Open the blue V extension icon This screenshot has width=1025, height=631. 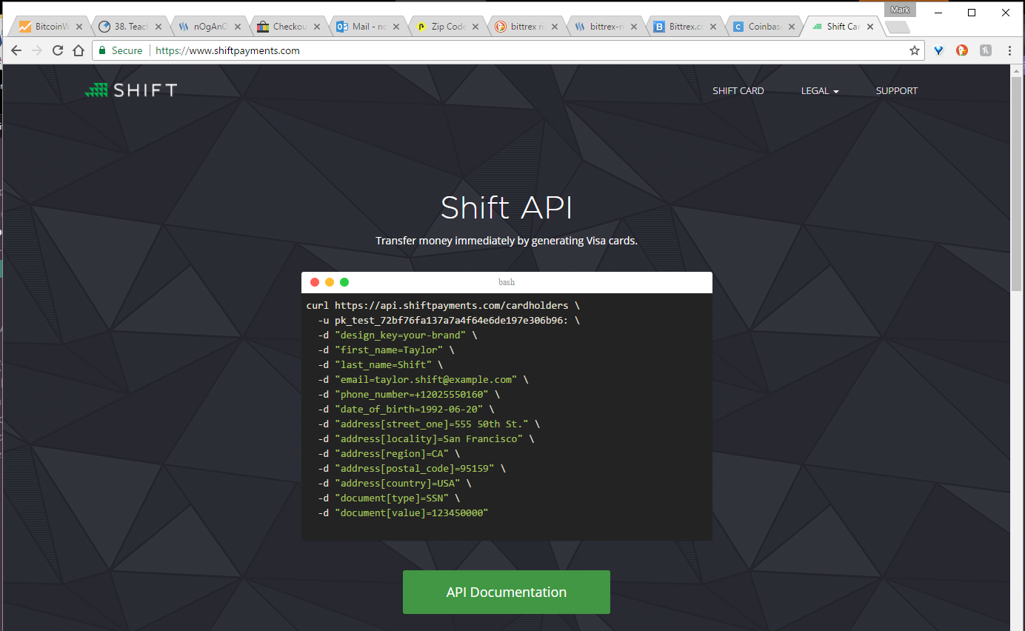(939, 50)
